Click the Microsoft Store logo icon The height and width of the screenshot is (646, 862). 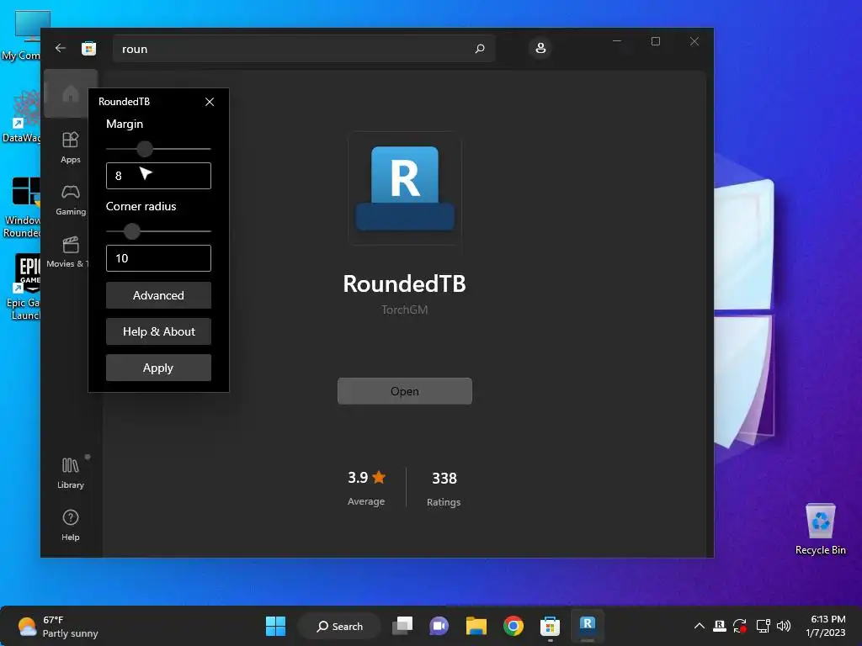tap(89, 48)
